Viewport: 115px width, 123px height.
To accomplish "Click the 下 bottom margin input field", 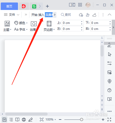I will coord(100,23).
